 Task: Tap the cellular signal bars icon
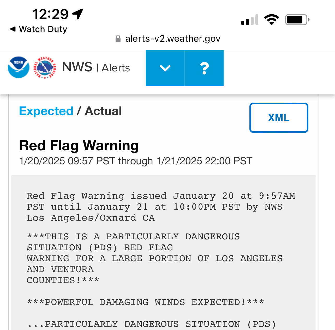[250, 20]
